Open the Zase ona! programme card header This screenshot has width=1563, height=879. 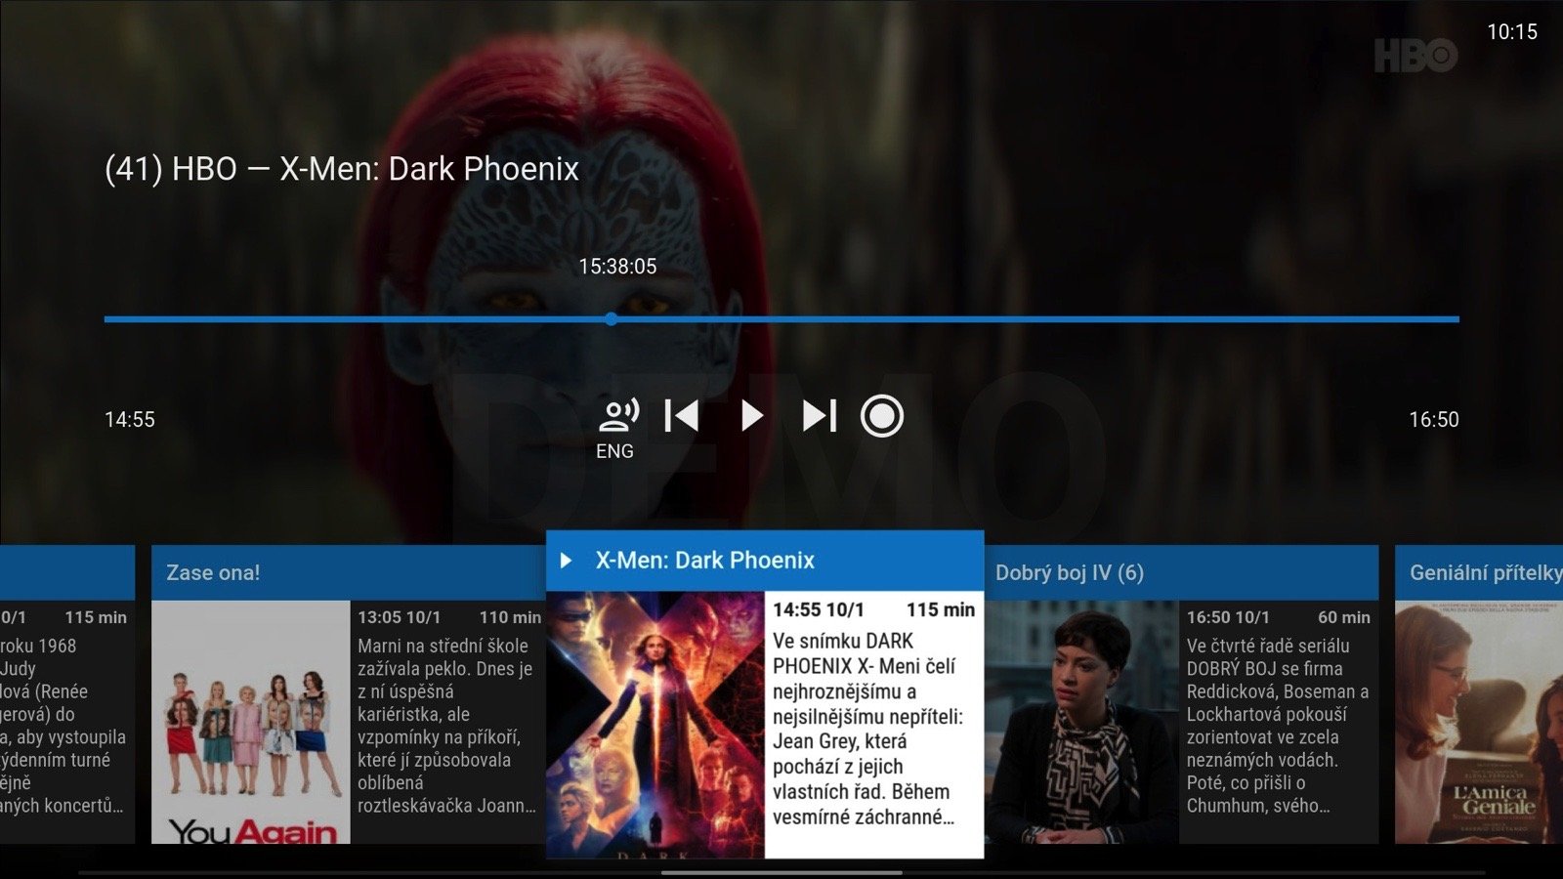pyautogui.click(x=348, y=573)
